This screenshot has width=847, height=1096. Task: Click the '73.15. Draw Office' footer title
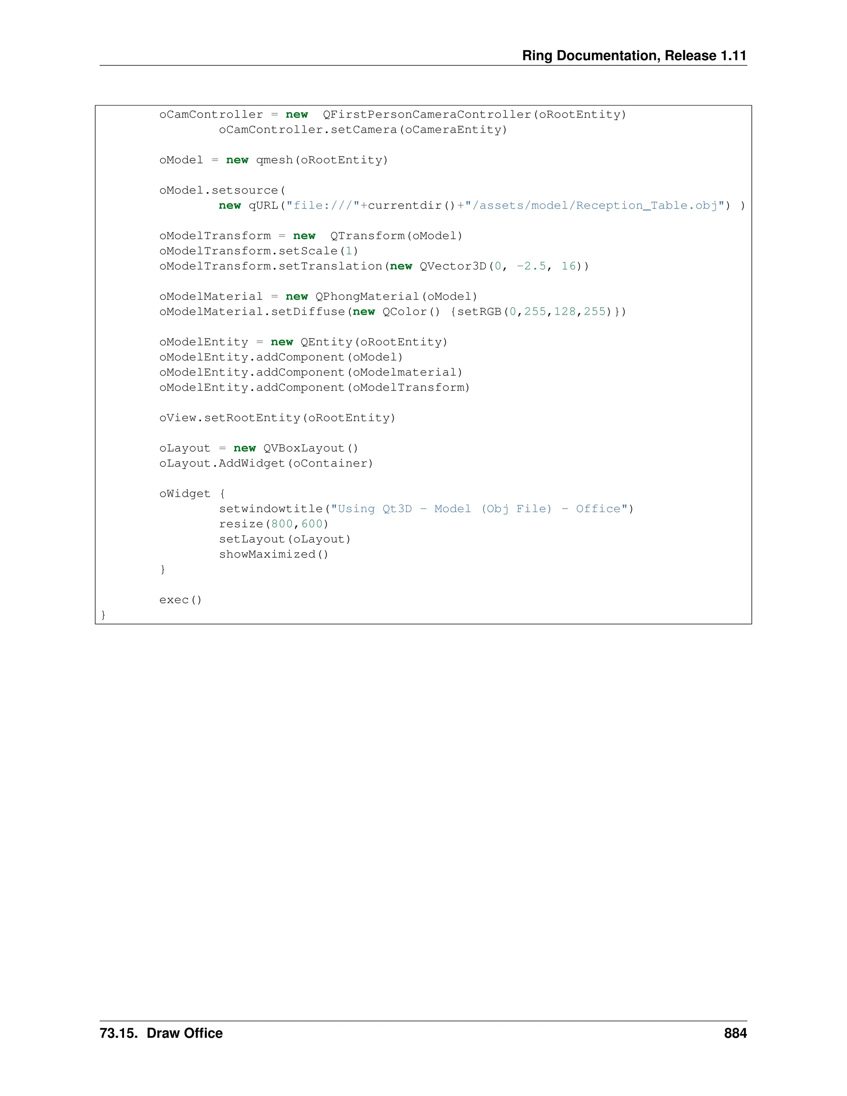point(161,1033)
